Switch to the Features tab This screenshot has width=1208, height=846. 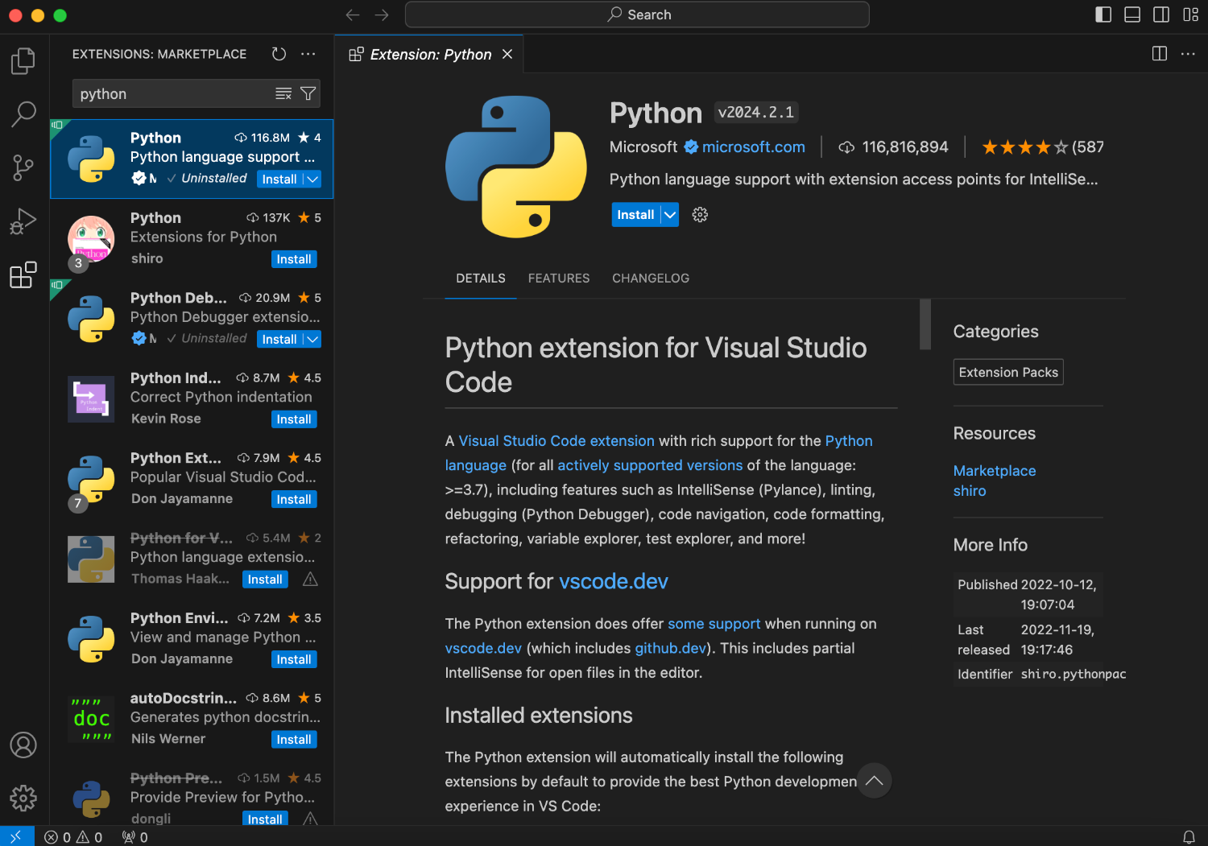(x=559, y=279)
